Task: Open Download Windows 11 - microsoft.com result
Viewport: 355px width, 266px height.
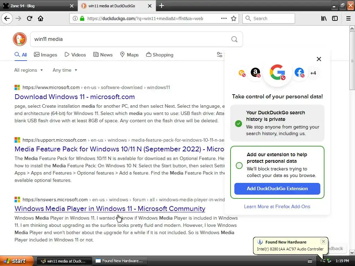Action: 75,97
